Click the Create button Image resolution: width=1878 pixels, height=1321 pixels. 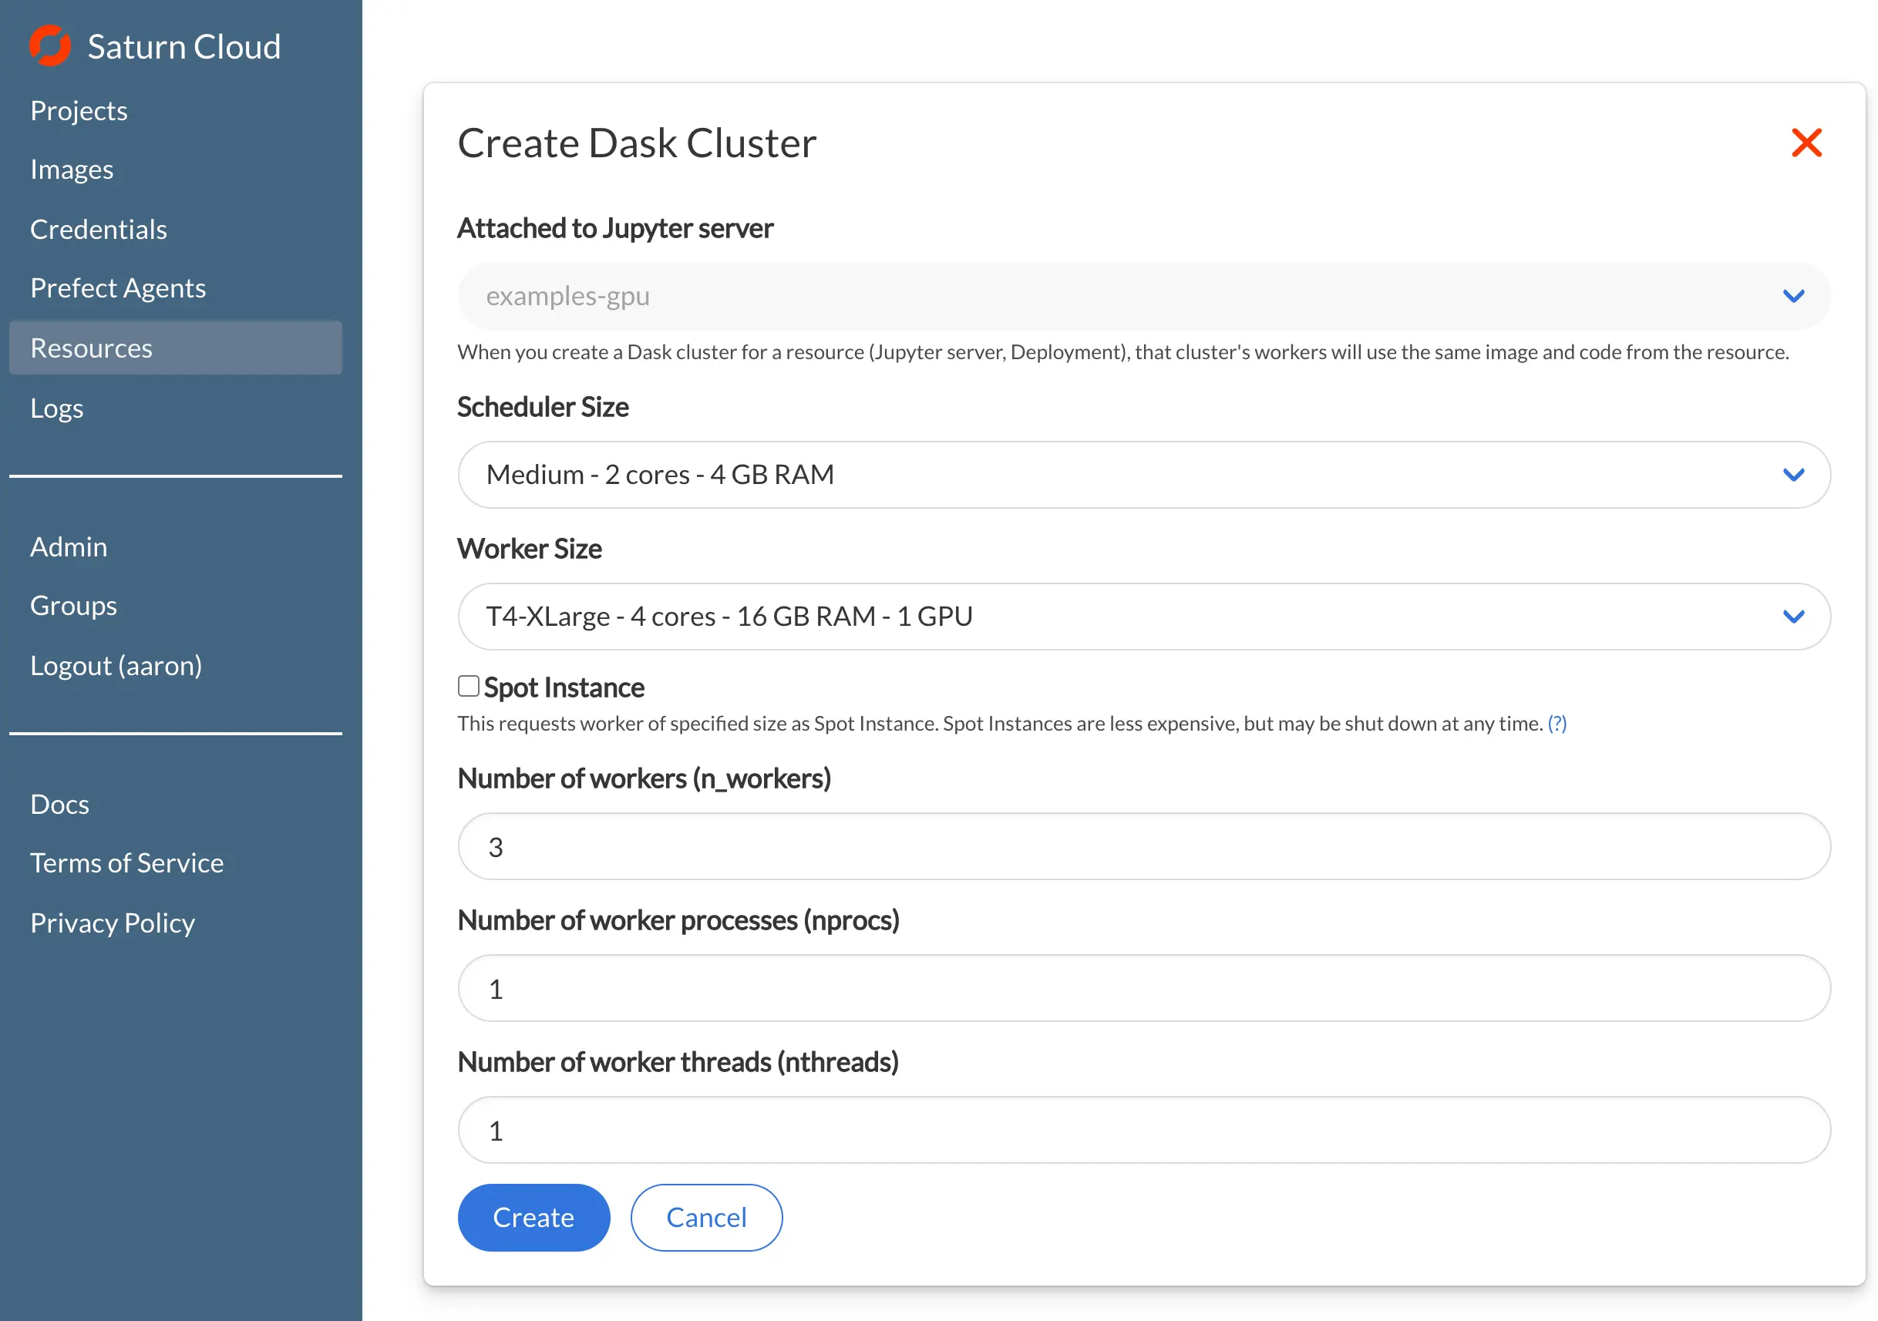533,1217
